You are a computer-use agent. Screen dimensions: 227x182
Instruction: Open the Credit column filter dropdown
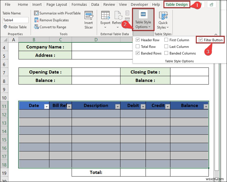coord(168,106)
